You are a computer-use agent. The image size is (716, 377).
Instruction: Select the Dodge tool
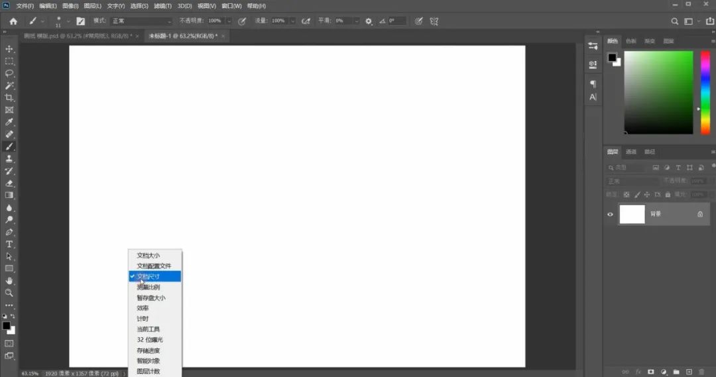click(9, 219)
